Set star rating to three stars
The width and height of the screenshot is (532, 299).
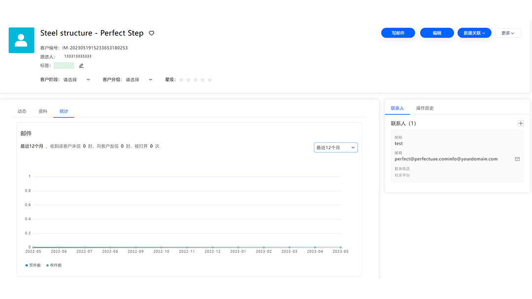click(x=196, y=80)
